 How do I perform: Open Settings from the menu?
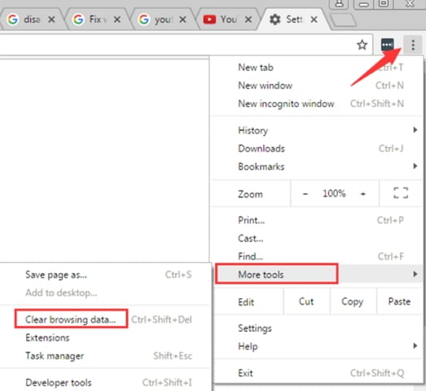(x=317, y=328)
